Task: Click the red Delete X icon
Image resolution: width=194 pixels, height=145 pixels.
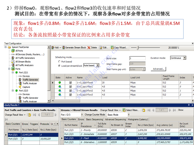Action: tap(89, 48)
